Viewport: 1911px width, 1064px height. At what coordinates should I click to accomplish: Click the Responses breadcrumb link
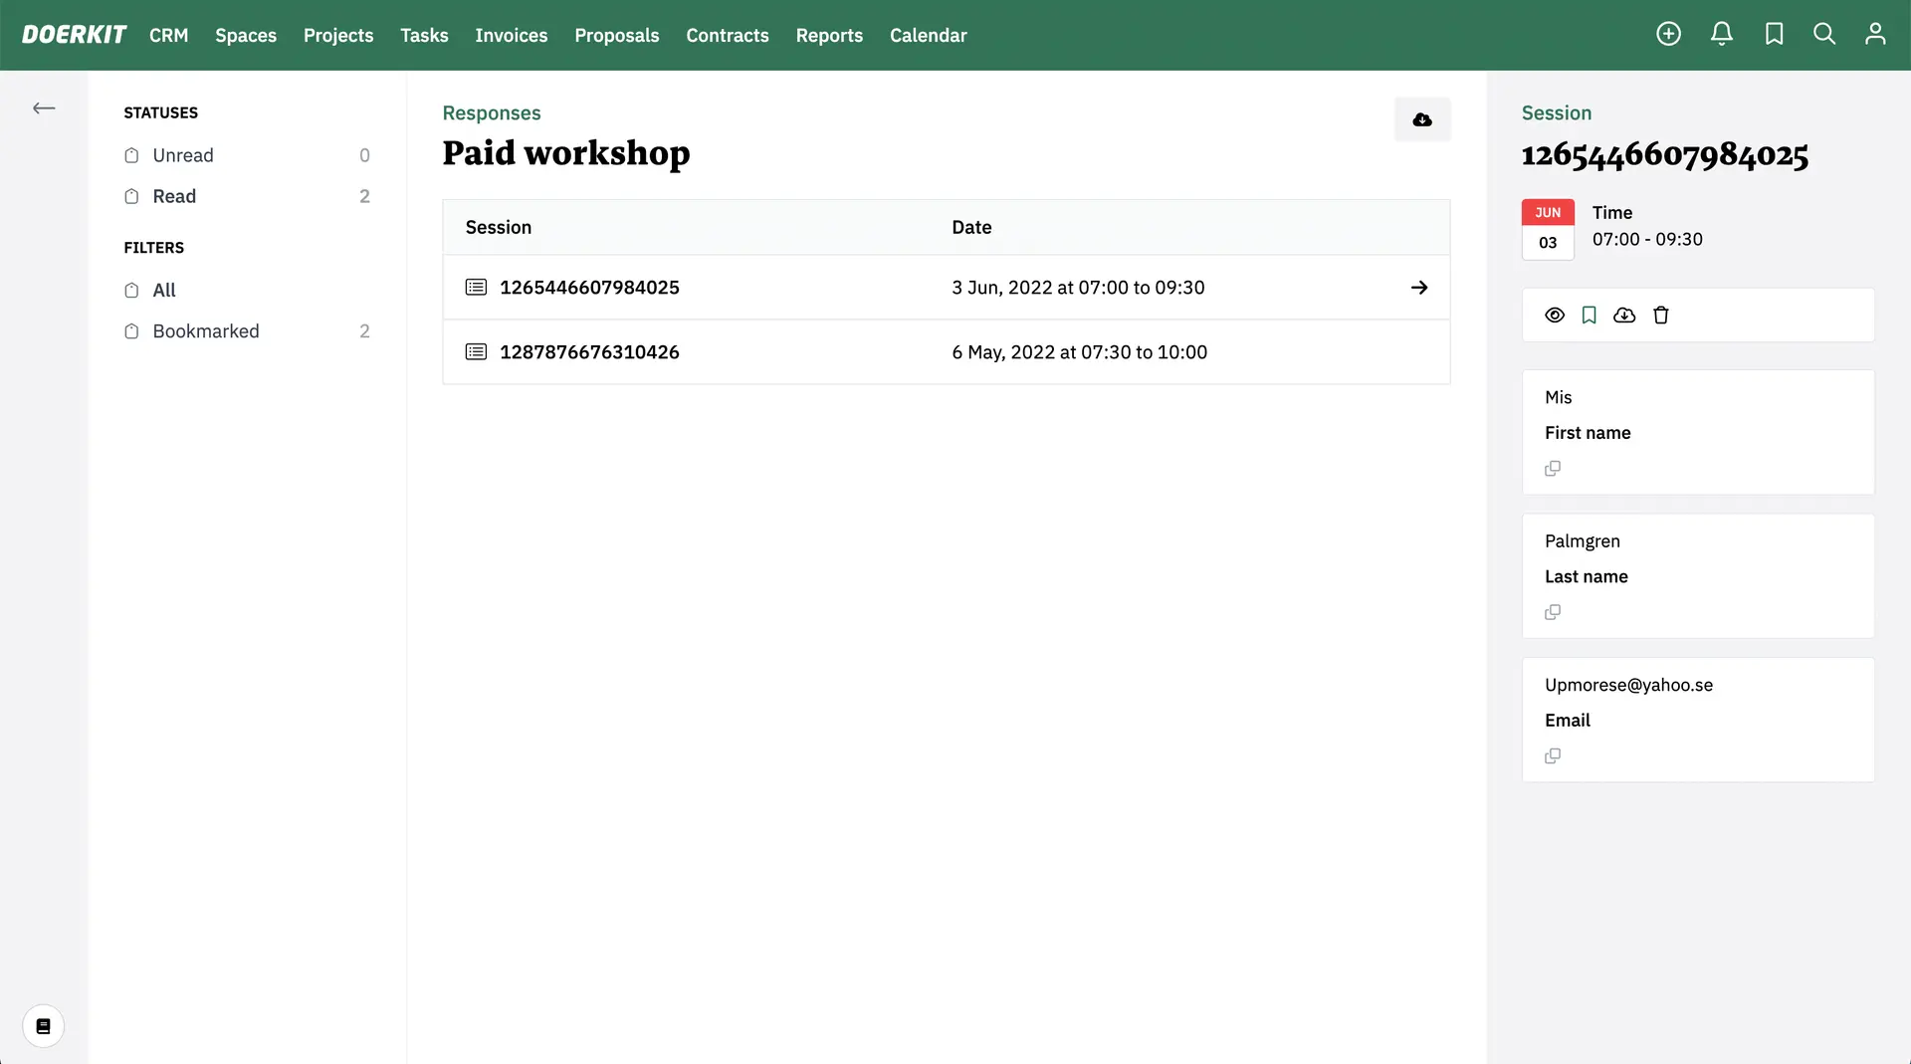tap(491, 113)
